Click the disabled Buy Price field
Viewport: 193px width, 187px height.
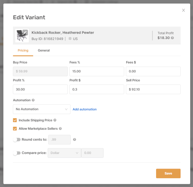(40, 71)
